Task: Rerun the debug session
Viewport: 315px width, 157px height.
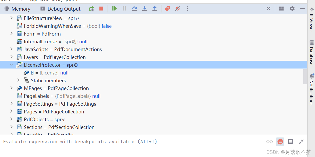Action: pyautogui.click(x=91, y=9)
